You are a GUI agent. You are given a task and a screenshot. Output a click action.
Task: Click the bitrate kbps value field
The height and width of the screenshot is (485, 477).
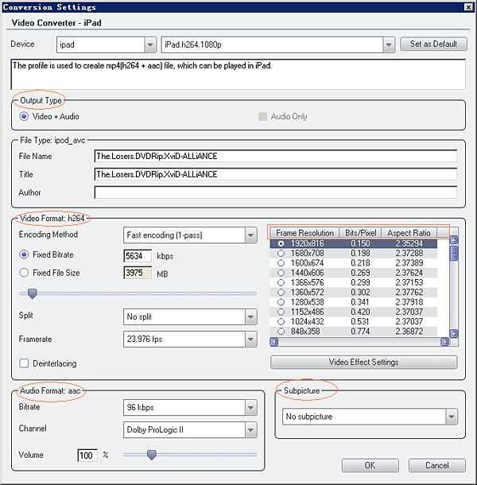[138, 256]
